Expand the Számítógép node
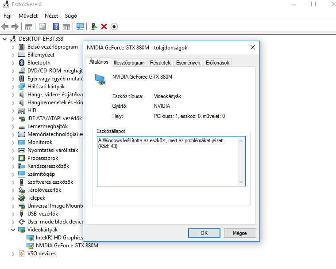This screenshot has width=336, height=269. (x=13, y=174)
